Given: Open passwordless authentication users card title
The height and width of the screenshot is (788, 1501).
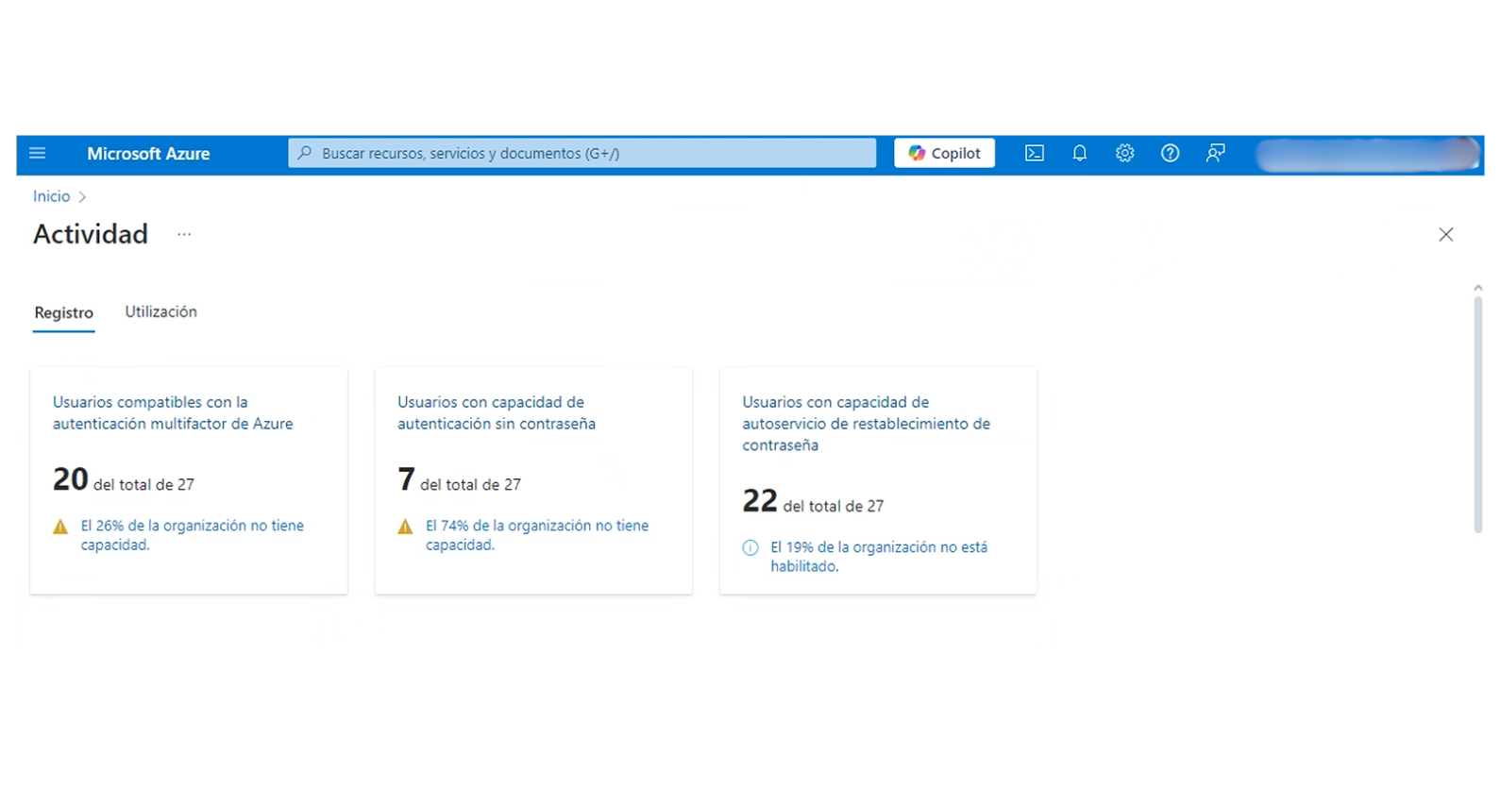Looking at the screenshot, I should click(497, 413).
